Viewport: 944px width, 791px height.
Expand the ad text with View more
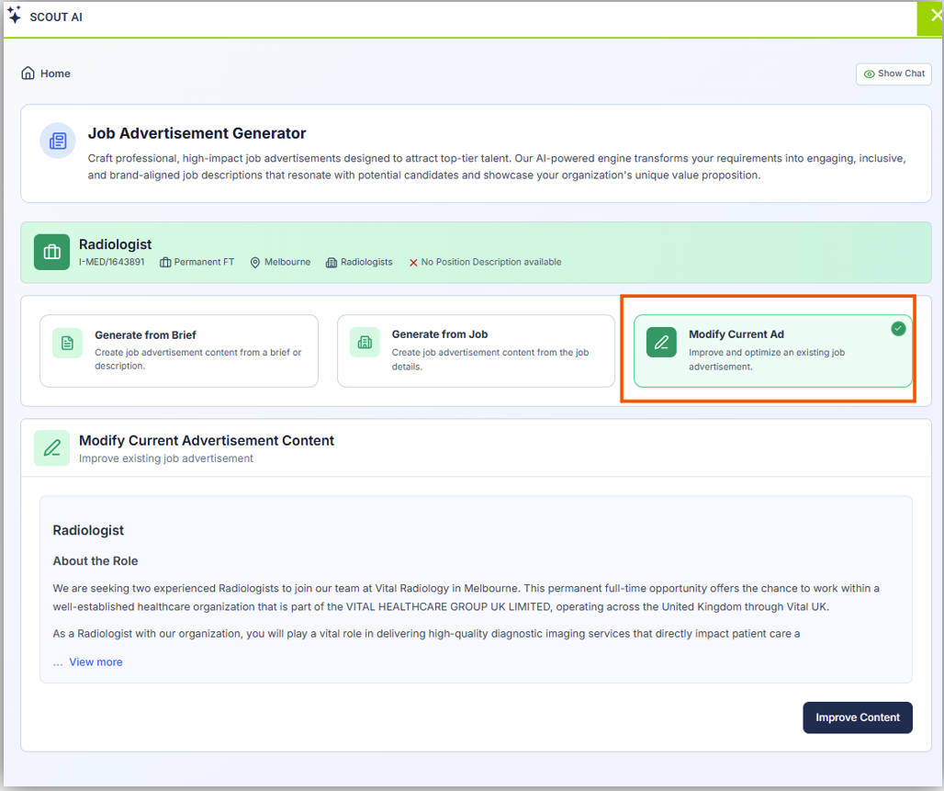click(96, 662)
